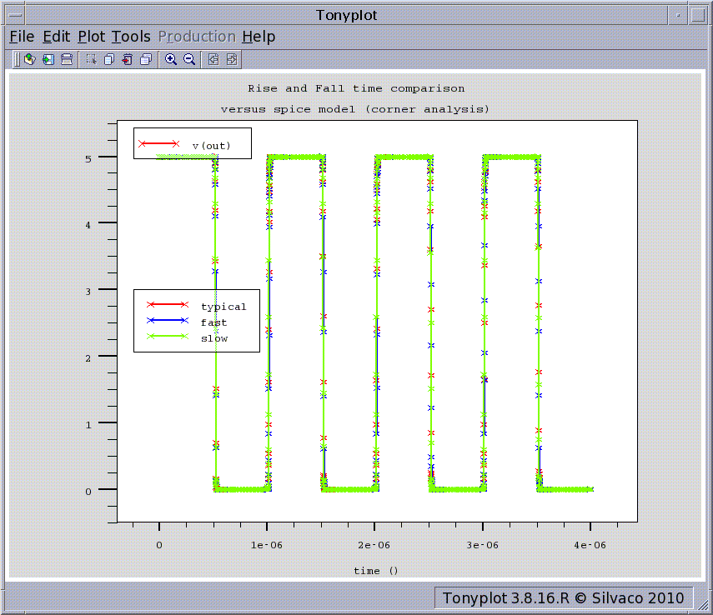This screenshot has height=615, width=713.
Task: Click the window minimize dot button
Action: (678, 16)
